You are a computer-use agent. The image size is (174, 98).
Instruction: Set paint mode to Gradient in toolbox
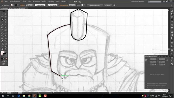[4, 59]
